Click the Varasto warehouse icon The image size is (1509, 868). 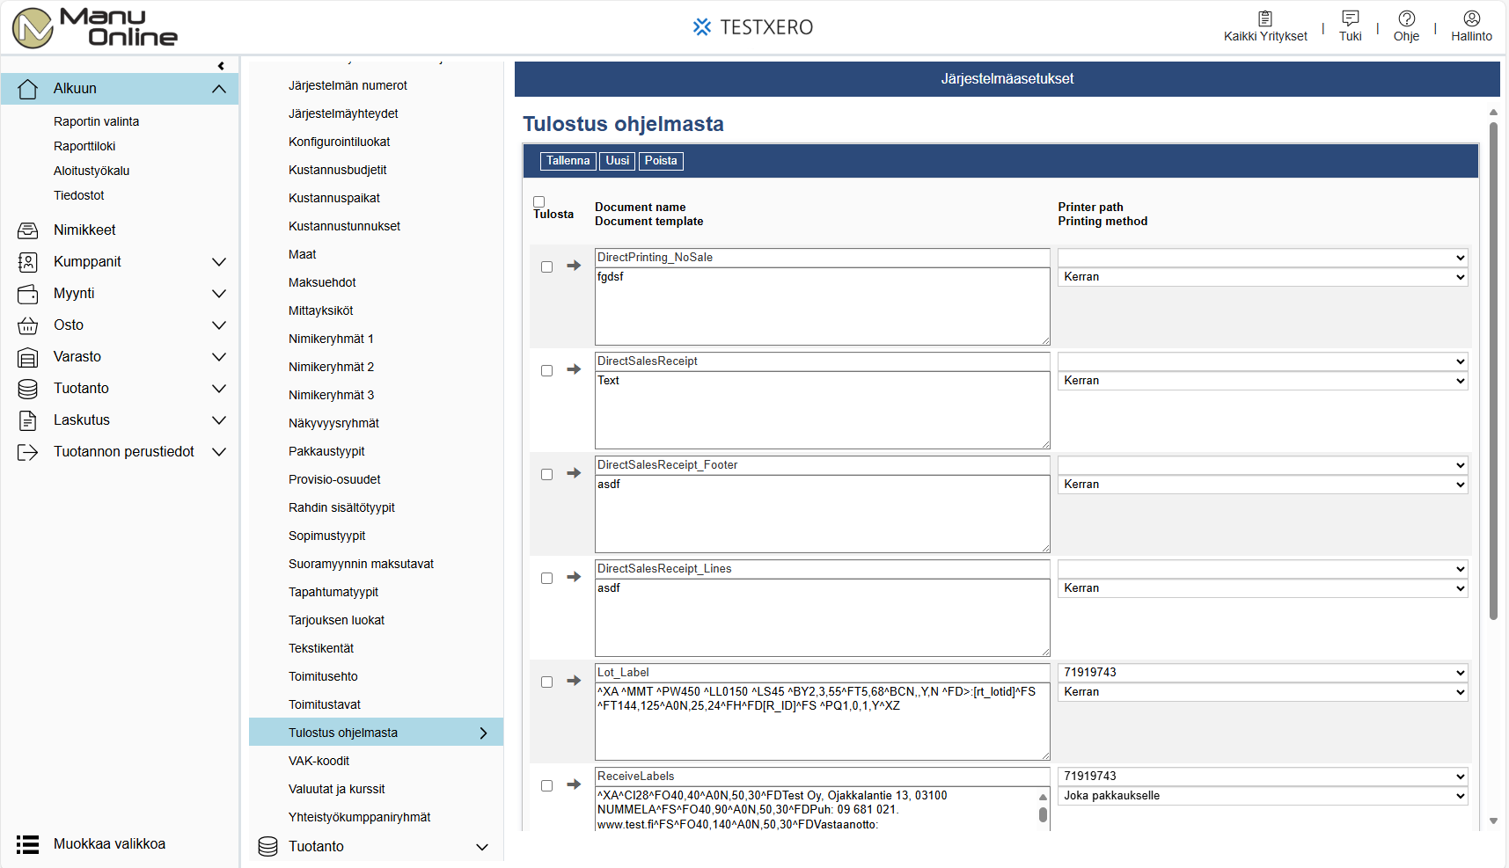28,357
